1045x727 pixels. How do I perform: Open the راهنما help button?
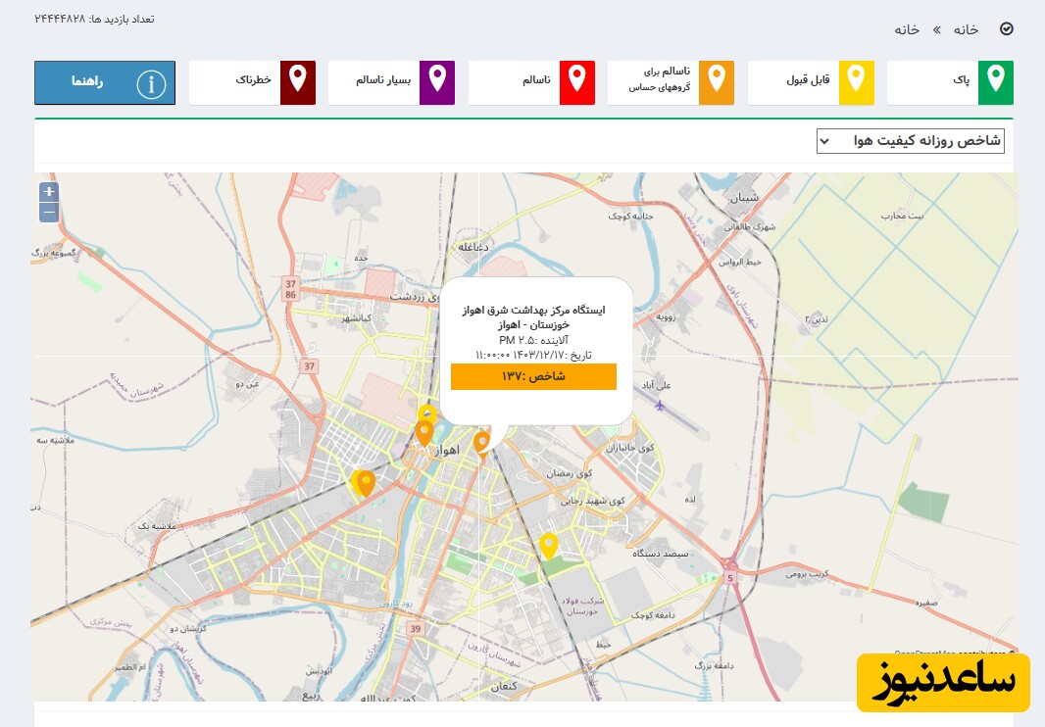click(x=105, y=82)
